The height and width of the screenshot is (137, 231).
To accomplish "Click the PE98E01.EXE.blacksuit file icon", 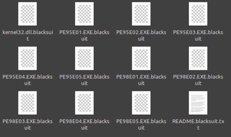I will [141, 58].
